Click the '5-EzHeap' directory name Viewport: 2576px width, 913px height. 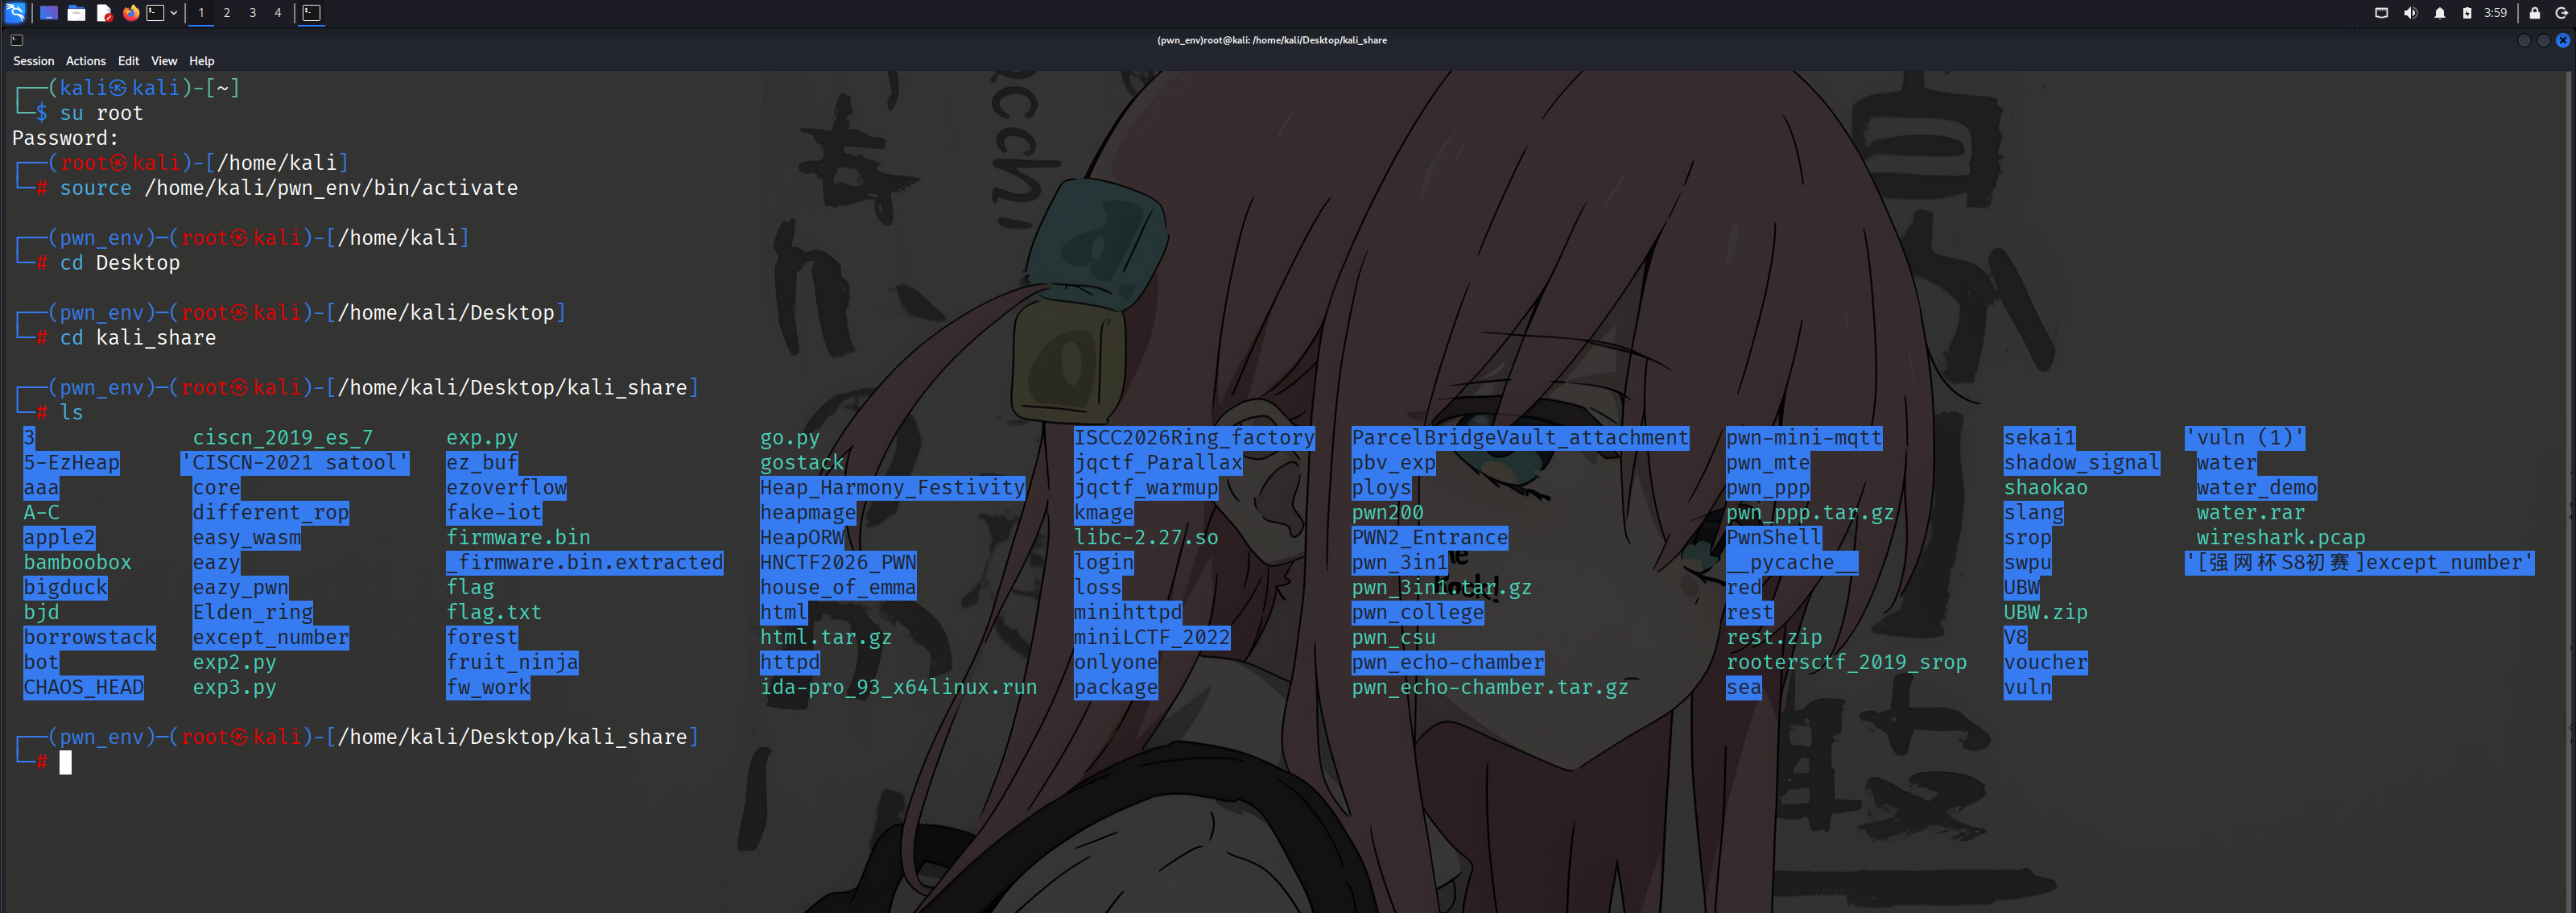coord(72,463)
